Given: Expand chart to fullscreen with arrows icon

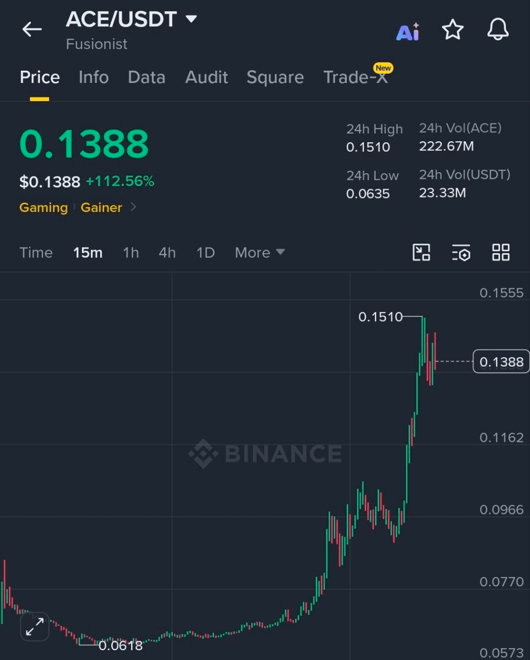Looking at the screenshot, I should coord(35,626).
